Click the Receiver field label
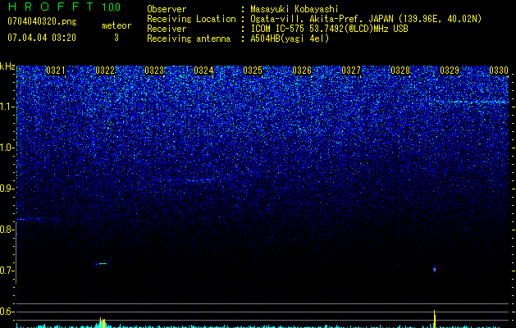This screenshot has height=328, width=516. (167, 29)
